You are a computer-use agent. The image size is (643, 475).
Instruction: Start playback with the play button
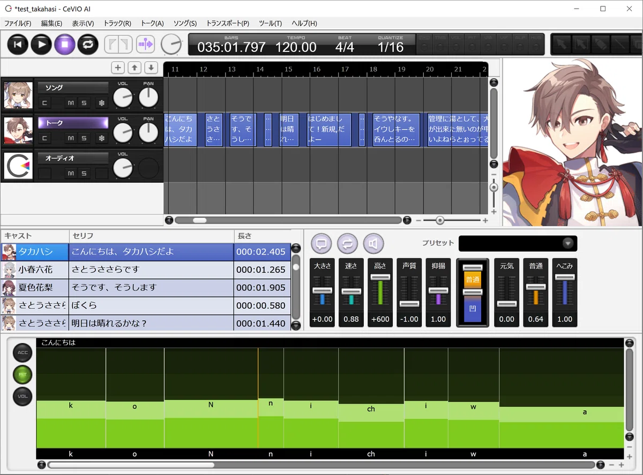point(41,44)
